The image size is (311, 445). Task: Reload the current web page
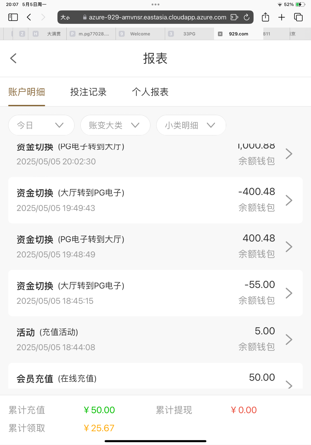(246, 17)
